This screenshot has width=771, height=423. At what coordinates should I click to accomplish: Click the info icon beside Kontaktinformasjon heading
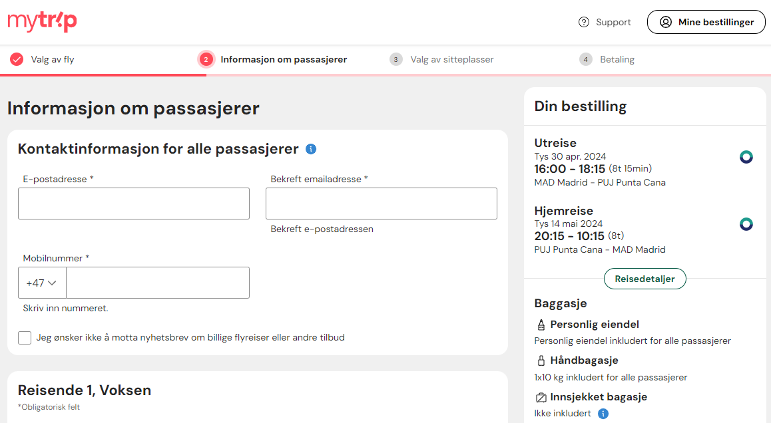coord(311,149)
